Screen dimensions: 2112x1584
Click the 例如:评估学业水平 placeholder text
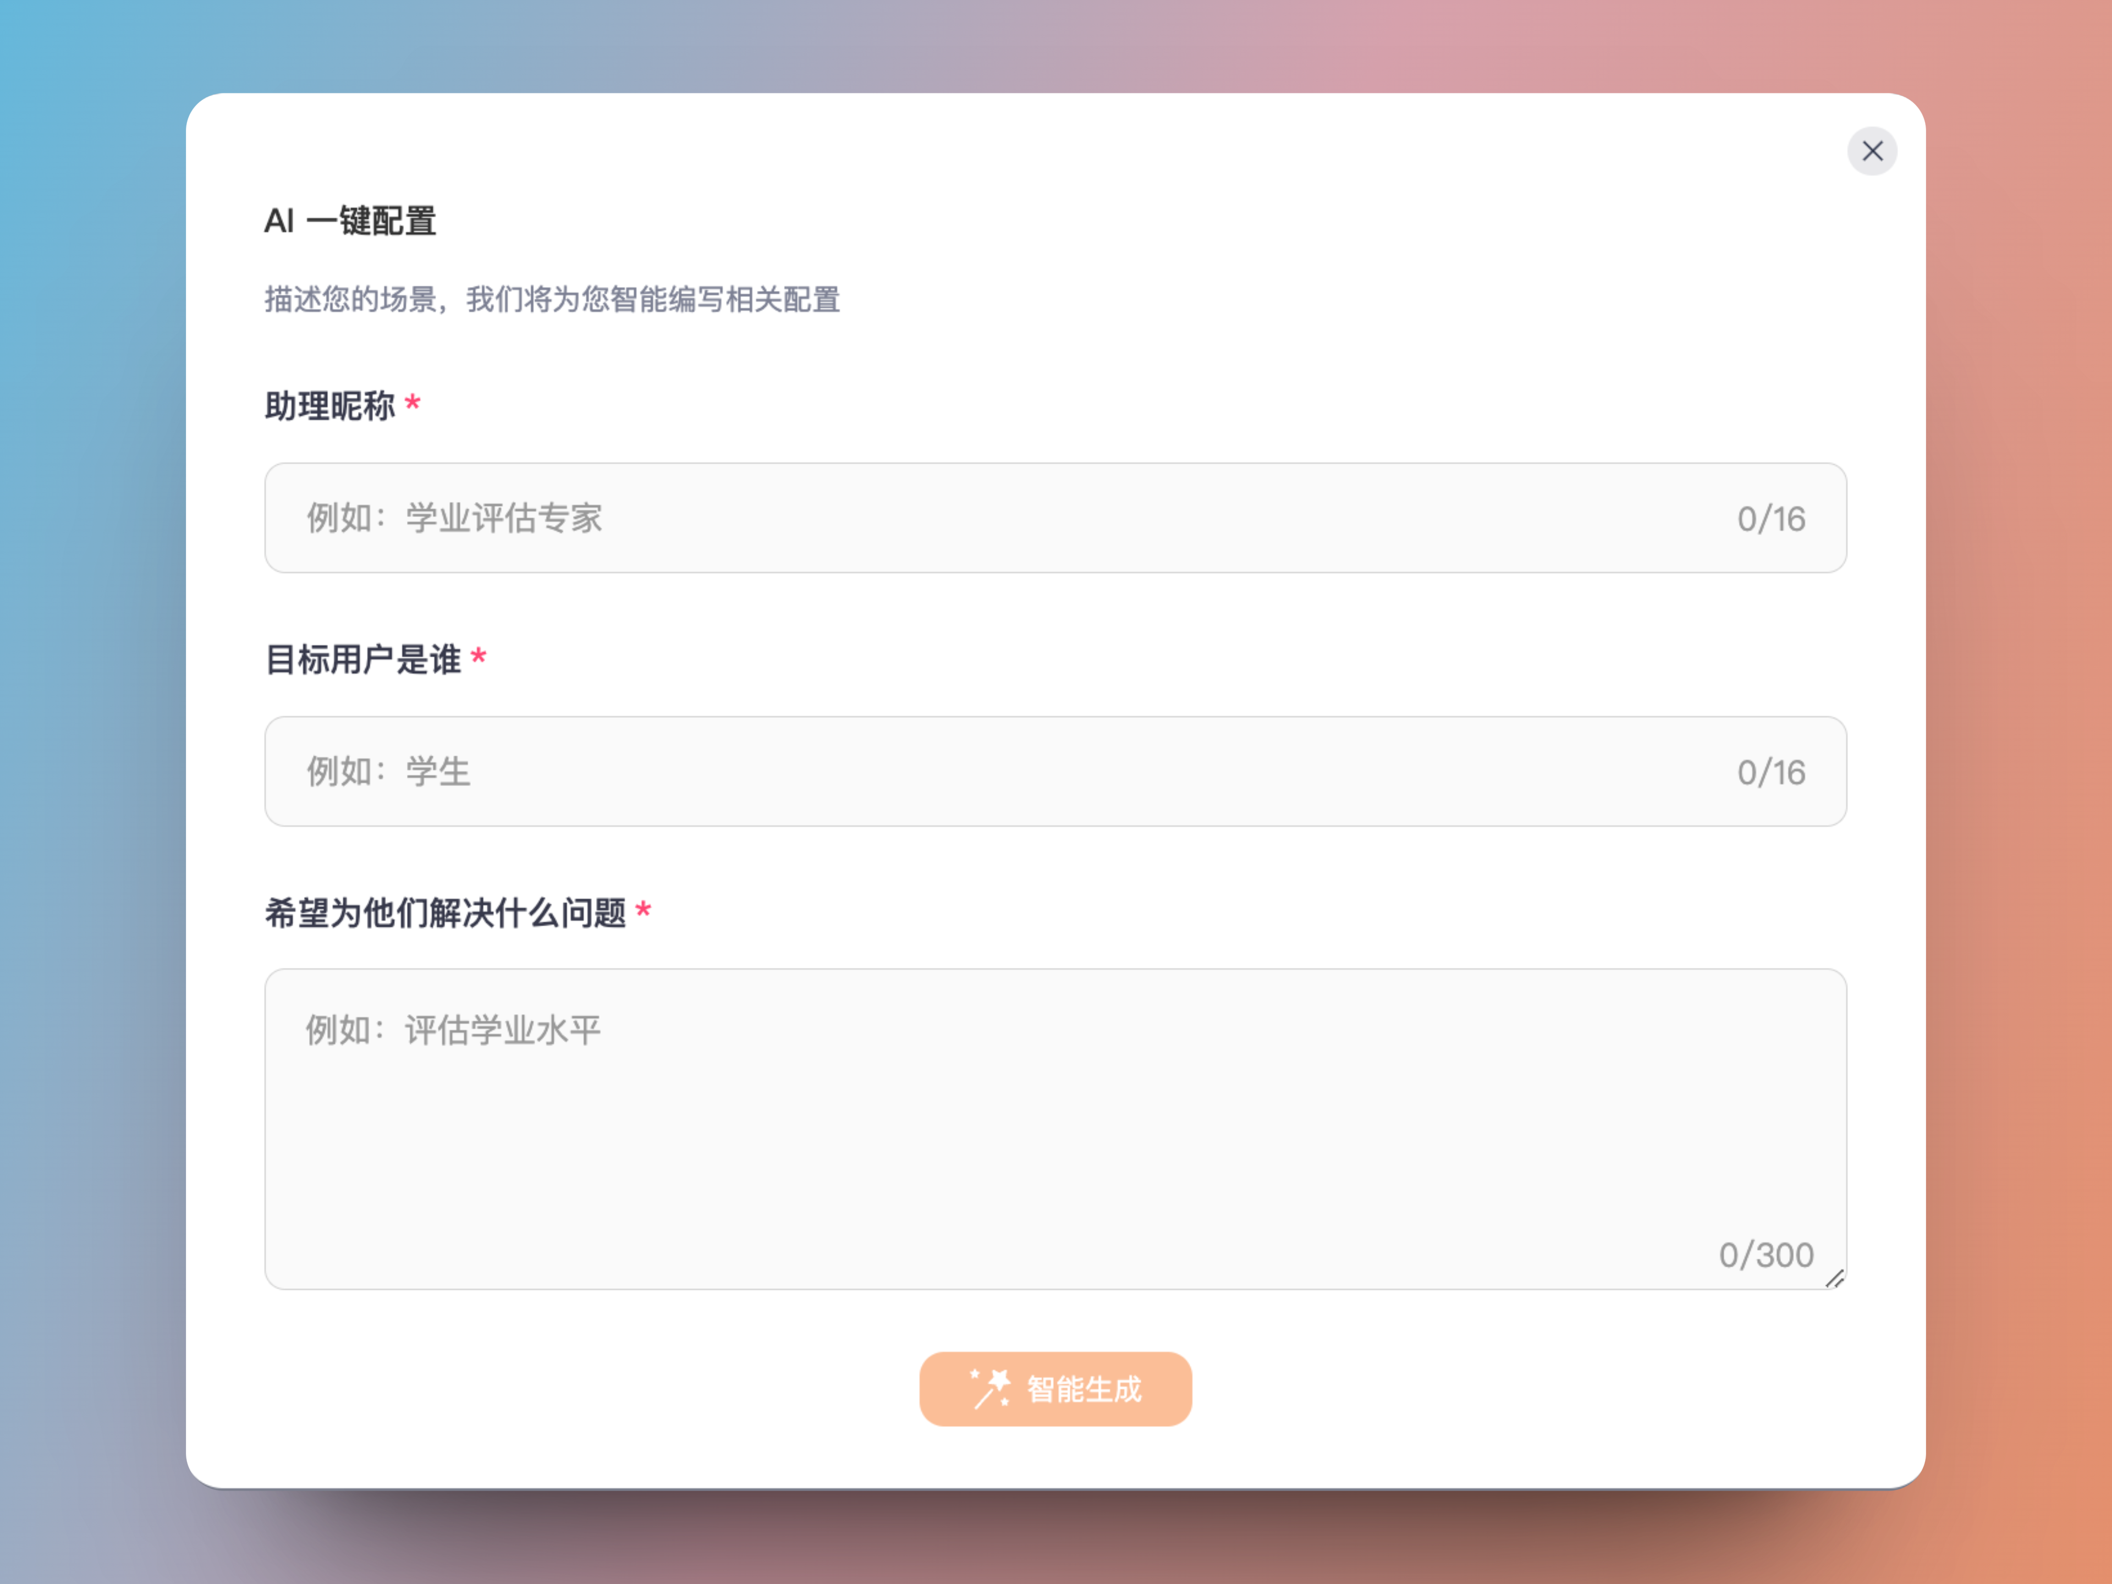click(x=454, y=1029)
